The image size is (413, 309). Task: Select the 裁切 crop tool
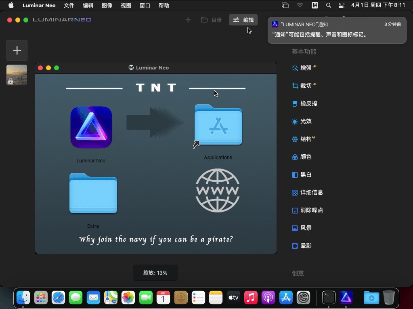pyautogui.click(x=304, y=86)
